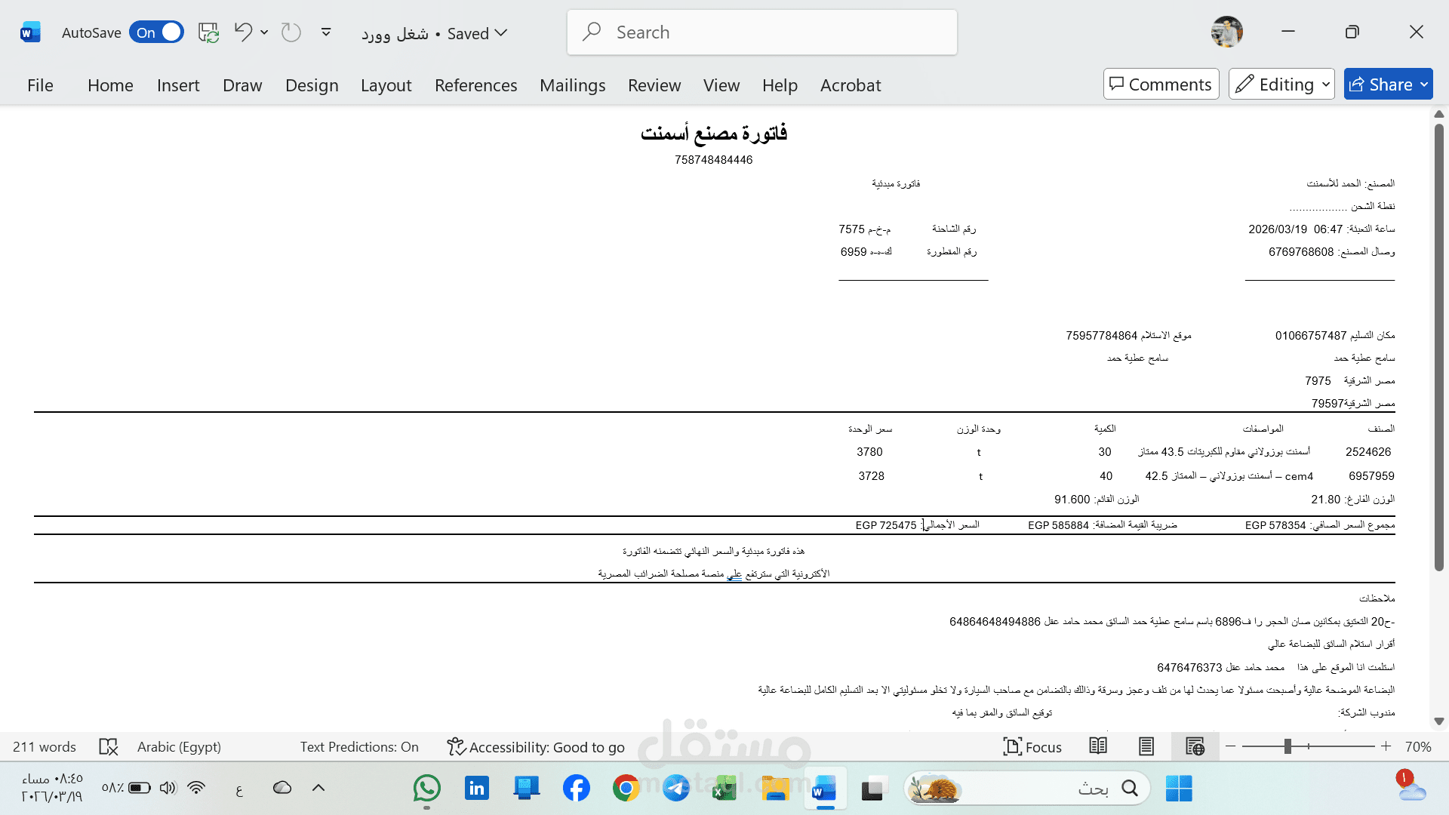
Task: Toggle Text Predictions from the status bar
Action: click(359, 746)
